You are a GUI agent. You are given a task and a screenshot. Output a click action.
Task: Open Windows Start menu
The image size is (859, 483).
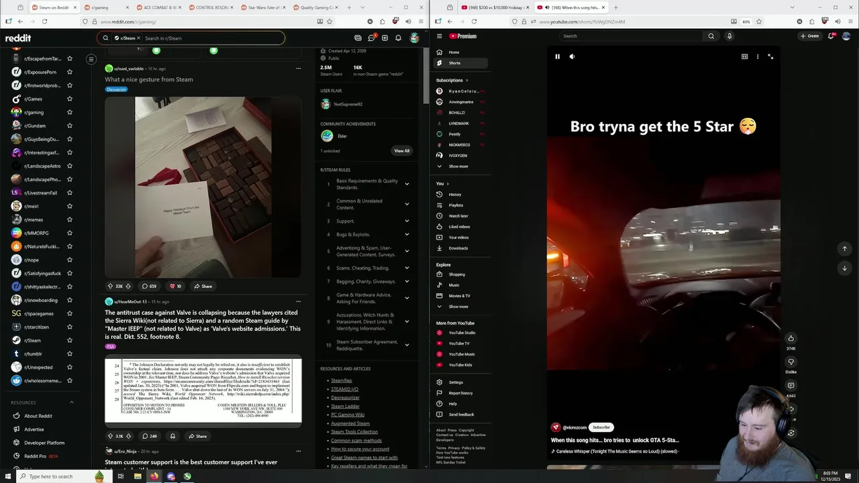click(7, 476)
